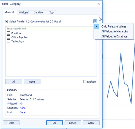Image resolution: width=135 pixels, height=129 pixels.
Task: Click the Wildcard All summary link
Action: pos(21,104)
